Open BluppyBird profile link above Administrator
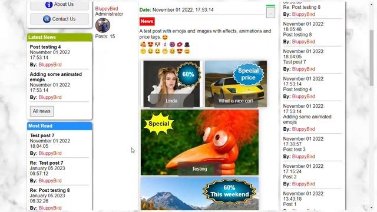Screen dimensions: 377x212 [107, 9]
